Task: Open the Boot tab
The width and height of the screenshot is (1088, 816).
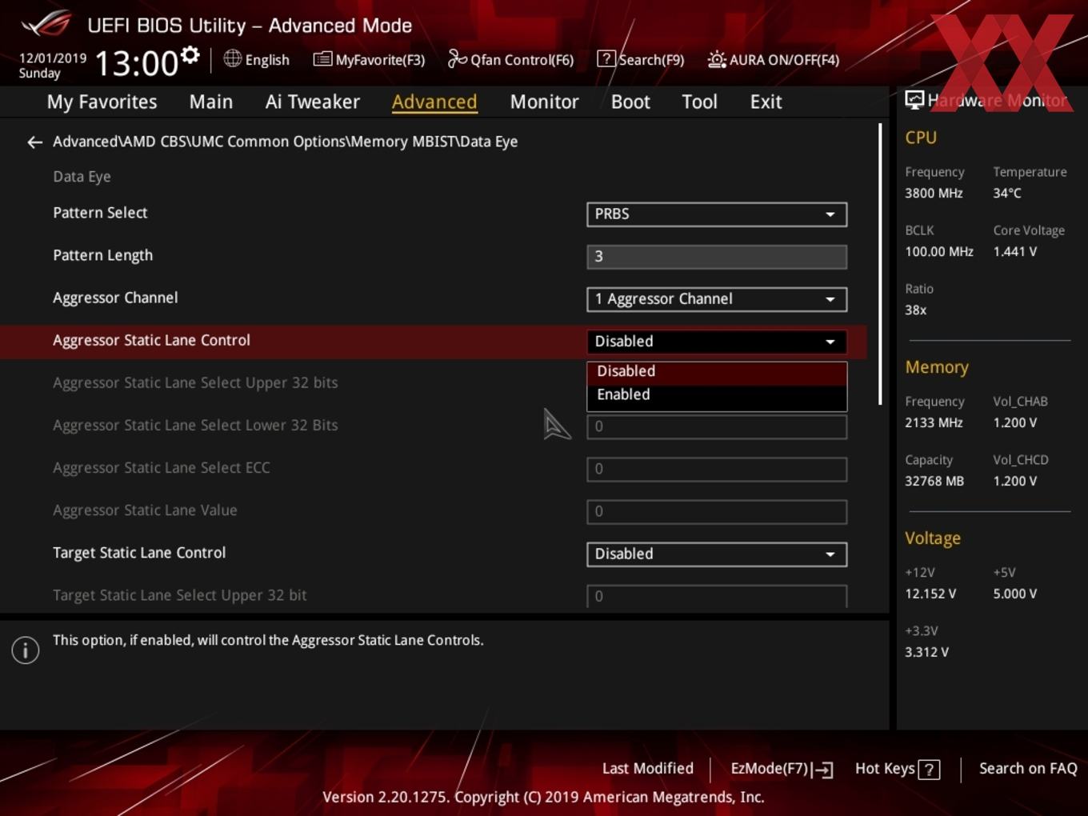Action: (630, 102)
